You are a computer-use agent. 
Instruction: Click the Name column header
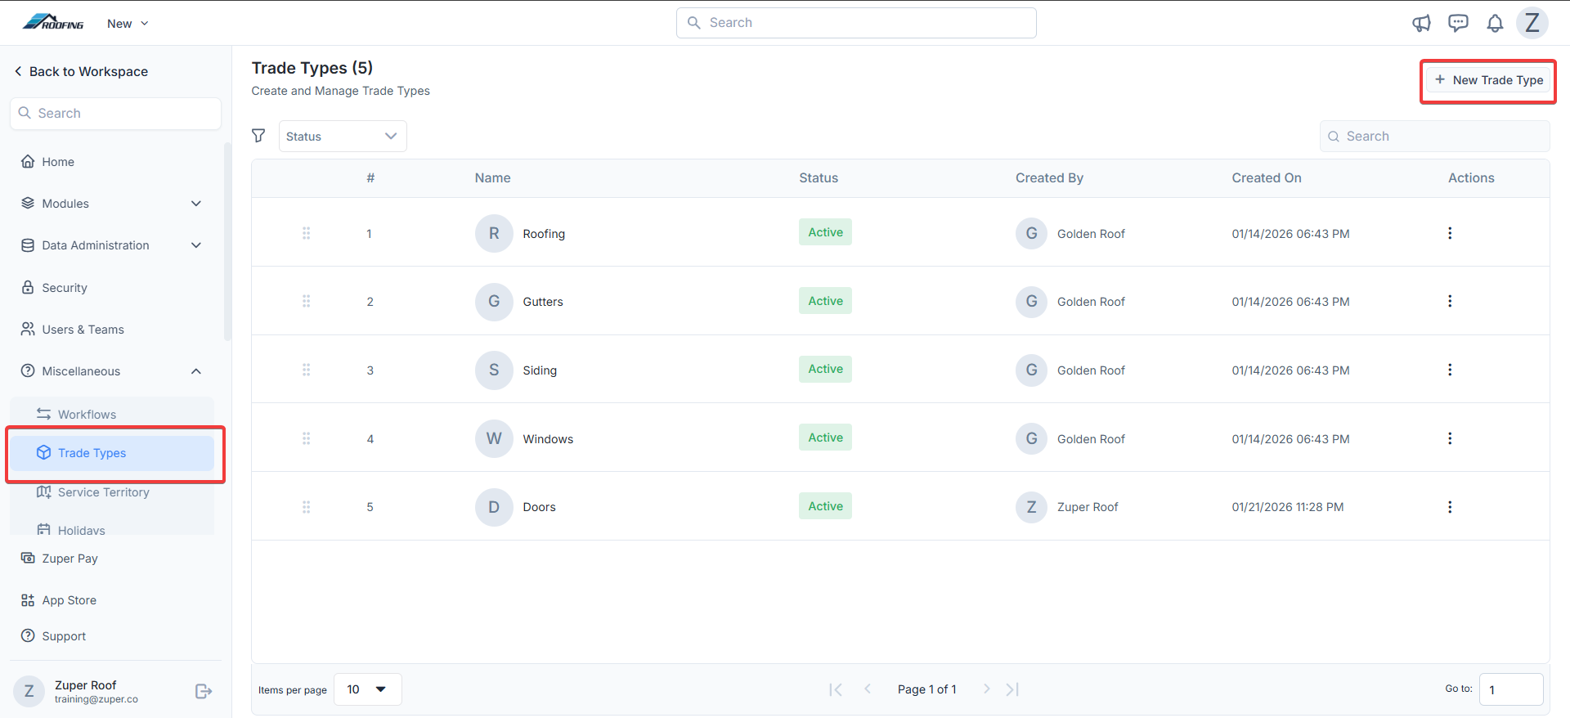coord(493,178)
